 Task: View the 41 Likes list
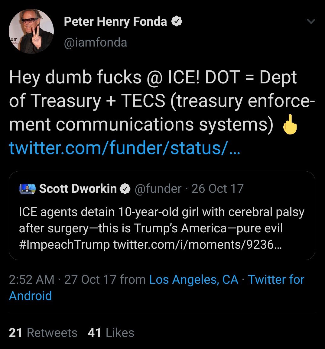111,333
